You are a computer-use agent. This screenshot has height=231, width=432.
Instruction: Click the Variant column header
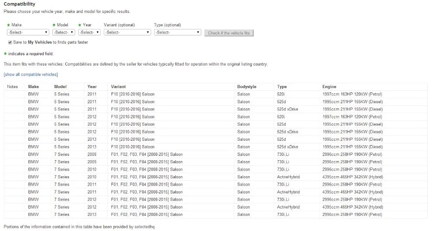118,87
